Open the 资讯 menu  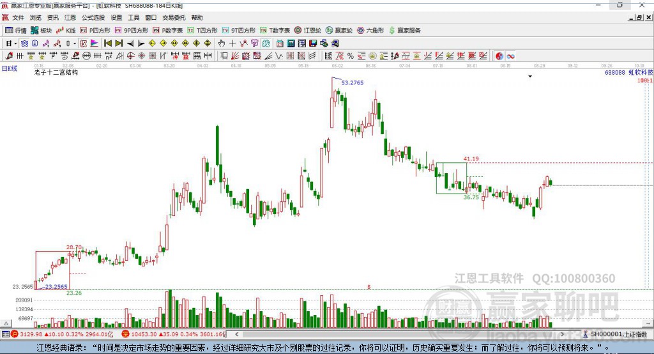pyautogui.click(x=52, y=17)
